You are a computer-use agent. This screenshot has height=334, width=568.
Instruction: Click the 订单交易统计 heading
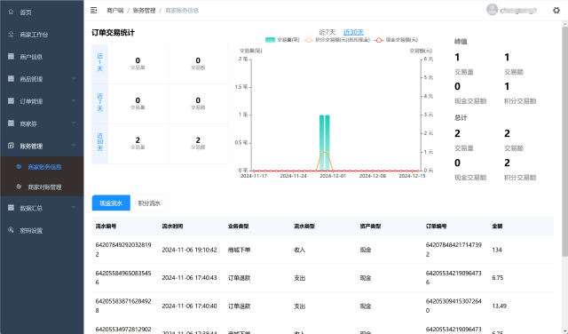(113, 33)
